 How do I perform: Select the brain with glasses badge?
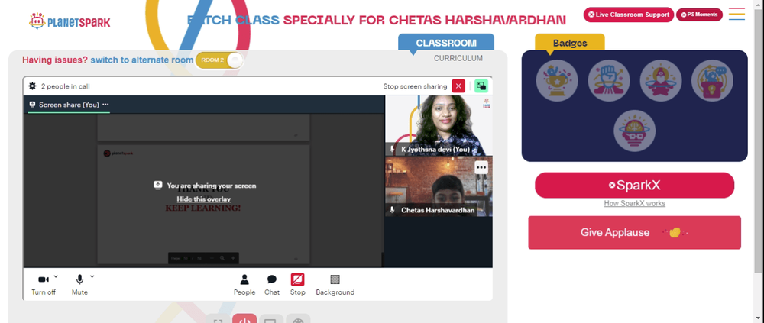(634, 131)
